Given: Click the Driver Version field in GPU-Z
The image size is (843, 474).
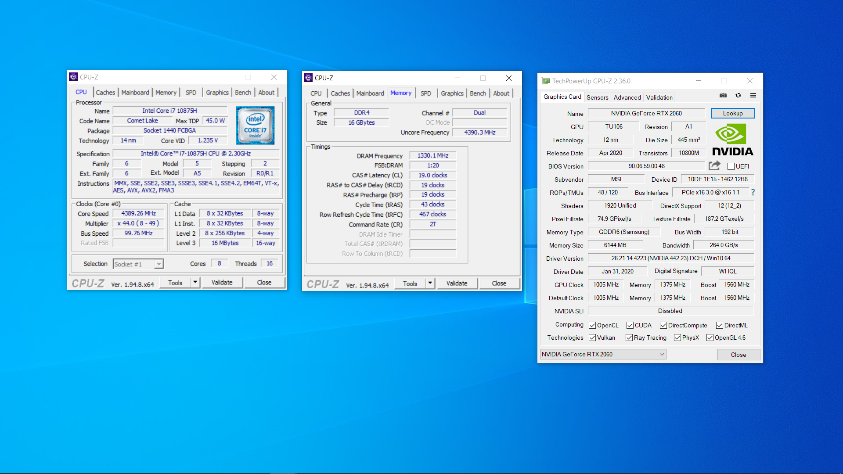Looking at the screenshot, I should click(671, 258).
